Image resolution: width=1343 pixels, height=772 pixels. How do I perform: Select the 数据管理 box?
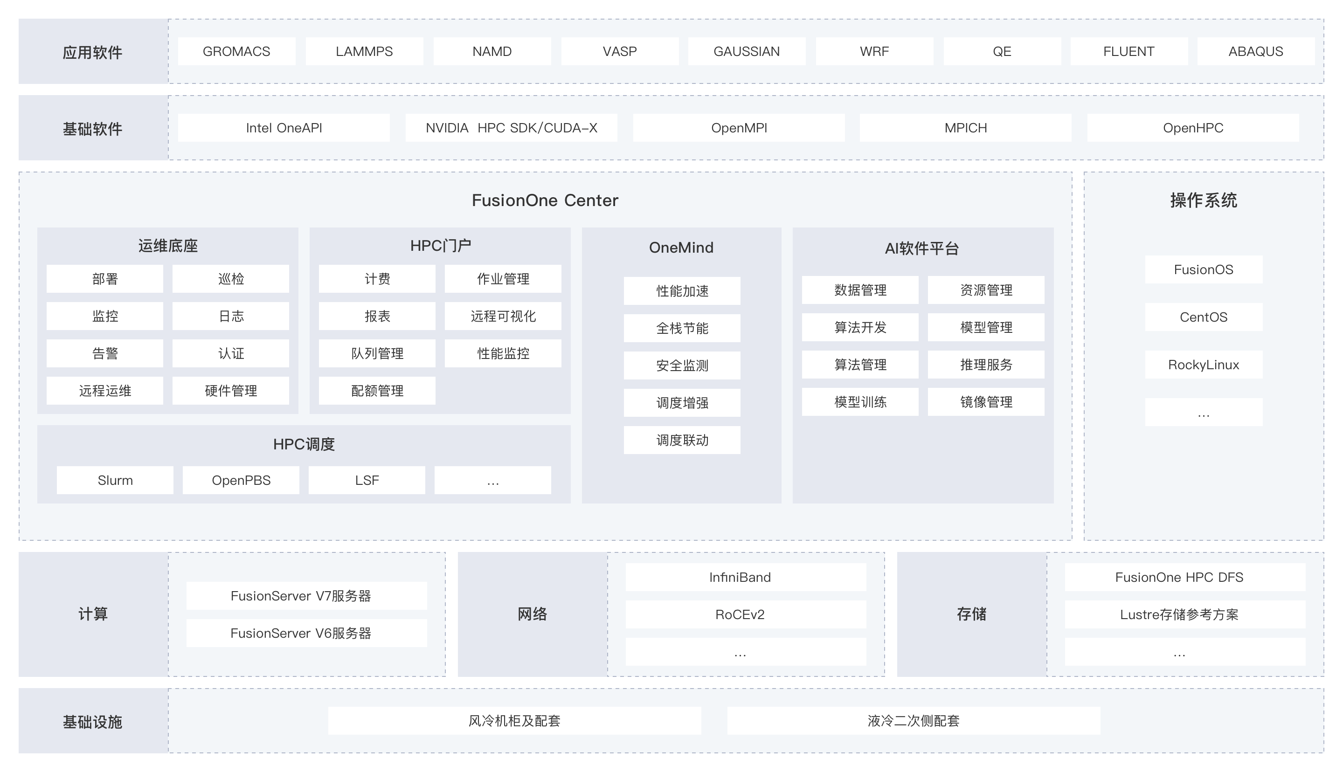(860, 290)
